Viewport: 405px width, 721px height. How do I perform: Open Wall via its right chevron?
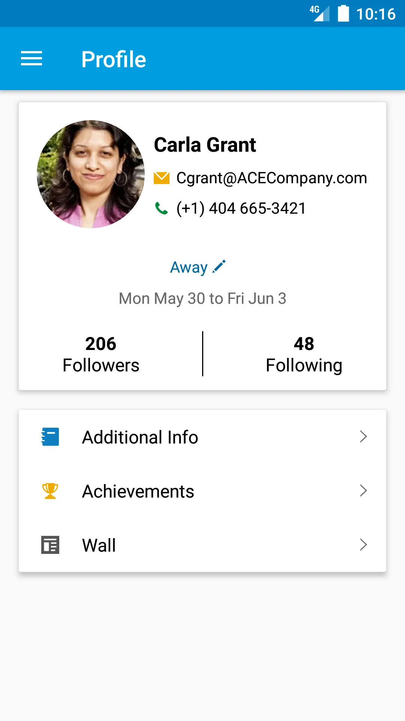pyautogui.click(x=363, y=545)
